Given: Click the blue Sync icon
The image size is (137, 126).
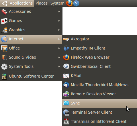Looking at the screenshot, I should tap(66, 103).
